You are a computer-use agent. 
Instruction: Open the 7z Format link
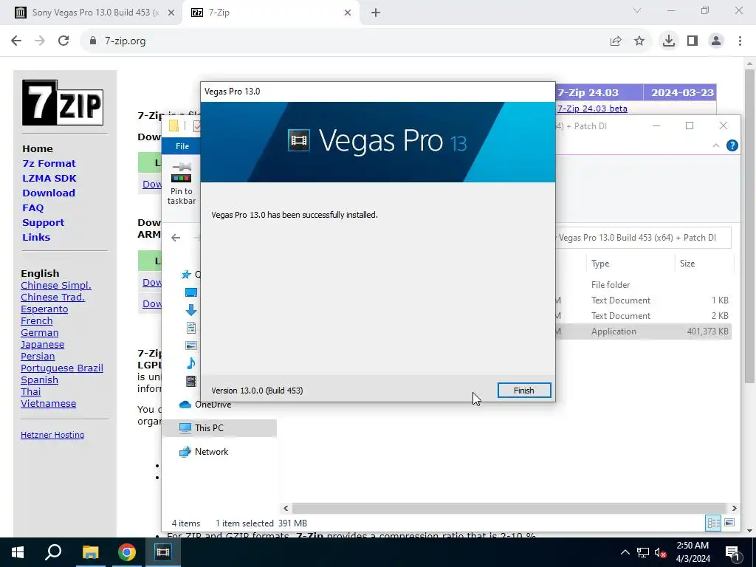pyautogui.click(x=49, y=163)
